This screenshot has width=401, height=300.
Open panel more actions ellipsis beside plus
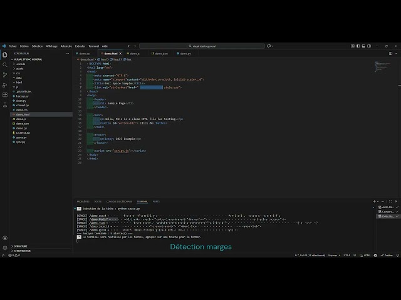coord(383,201)
